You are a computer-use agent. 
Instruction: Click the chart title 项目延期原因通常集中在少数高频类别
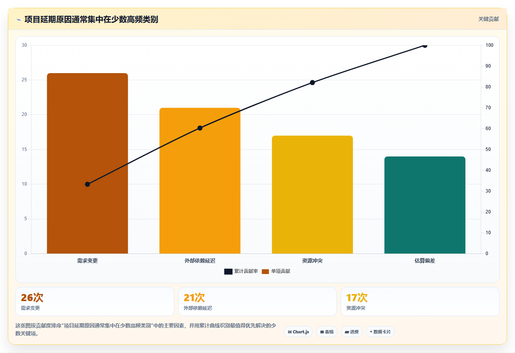coord(91,19)
